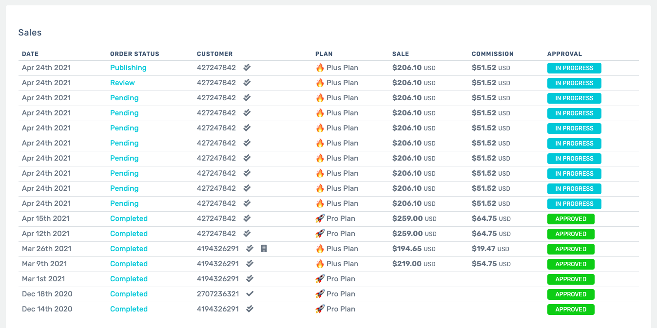Click the APPROVED badge for Mar 9th 2021
This screenshot has height=328, width=657.
click(571, 264)
